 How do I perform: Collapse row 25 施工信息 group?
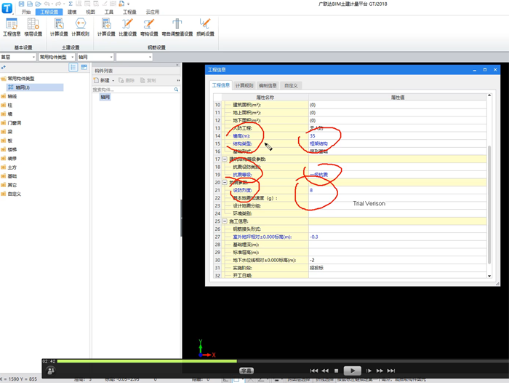(224, 221)
